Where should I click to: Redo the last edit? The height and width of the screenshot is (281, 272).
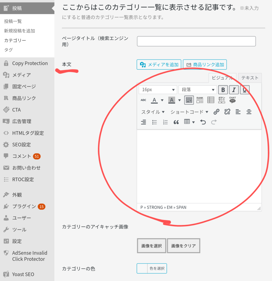tap(214, 122)
